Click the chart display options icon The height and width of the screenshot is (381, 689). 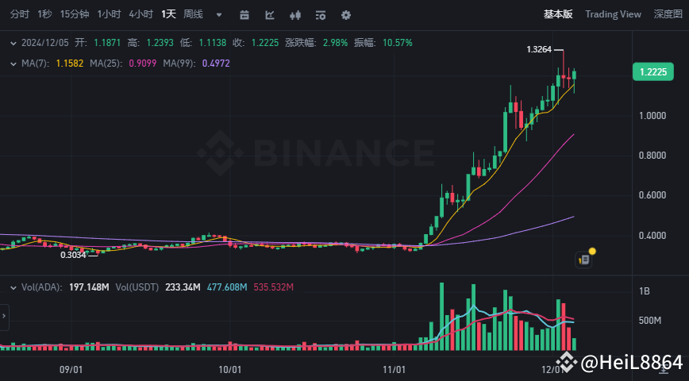[320, 14]
